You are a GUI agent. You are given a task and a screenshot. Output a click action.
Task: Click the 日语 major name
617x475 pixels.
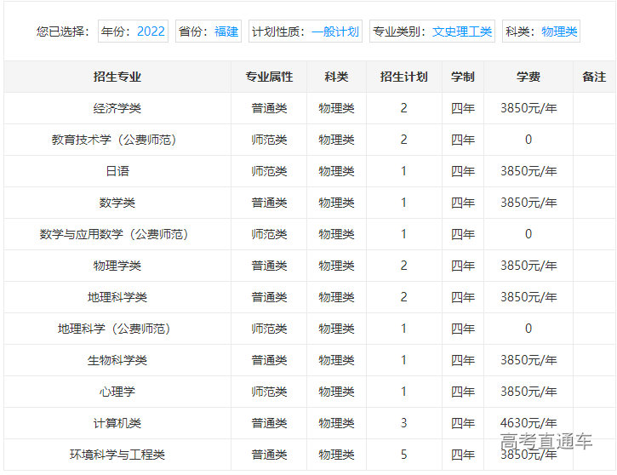pyautogui.click(x=117, y=171)
